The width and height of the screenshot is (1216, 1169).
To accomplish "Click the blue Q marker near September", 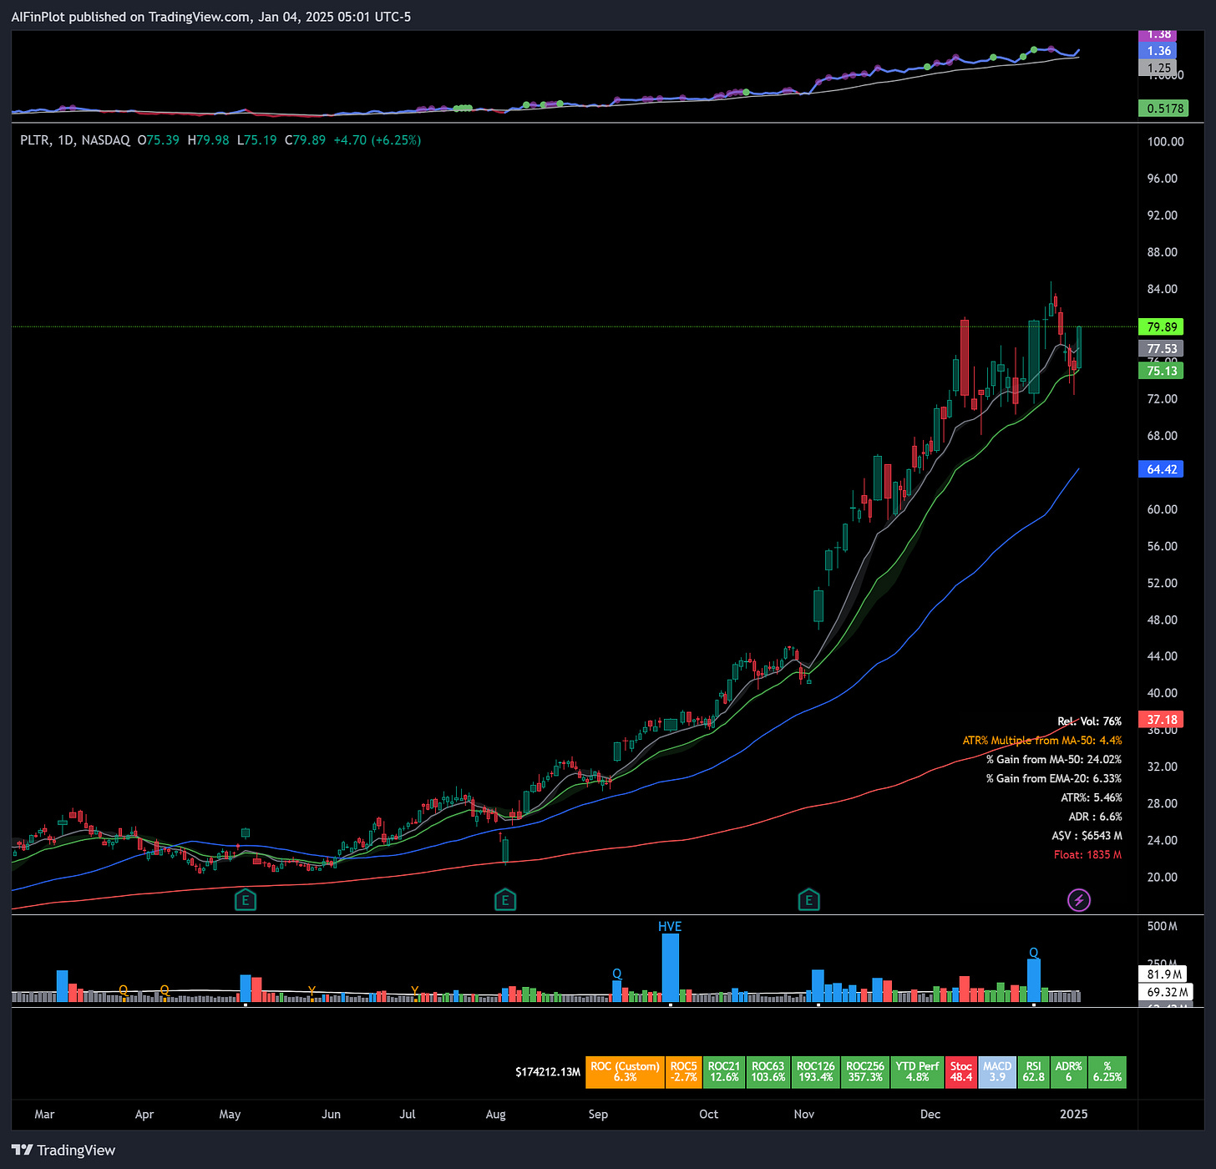I will pos(617,974).
